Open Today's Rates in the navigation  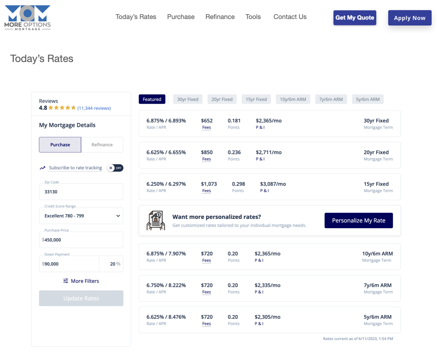click(x=136, y=17)
